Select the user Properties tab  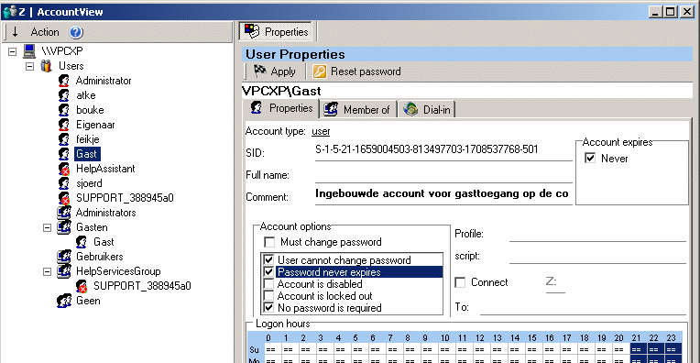pyautogui.click(x=281, y=108)
